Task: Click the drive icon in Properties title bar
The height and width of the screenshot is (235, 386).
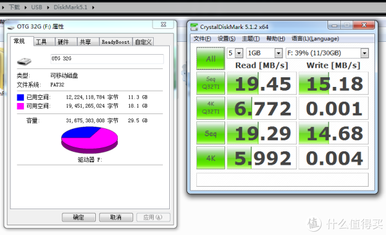Action: pyautogui.click(x=11, y=27)
